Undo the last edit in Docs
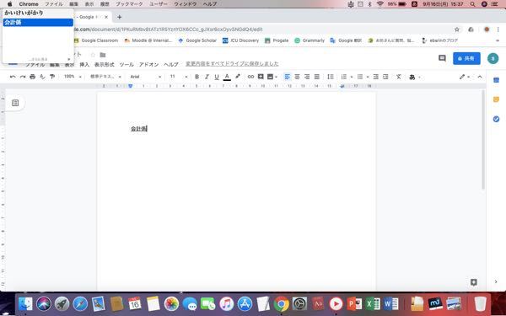This screenshot has width=506, height=316. pos(13,77)
